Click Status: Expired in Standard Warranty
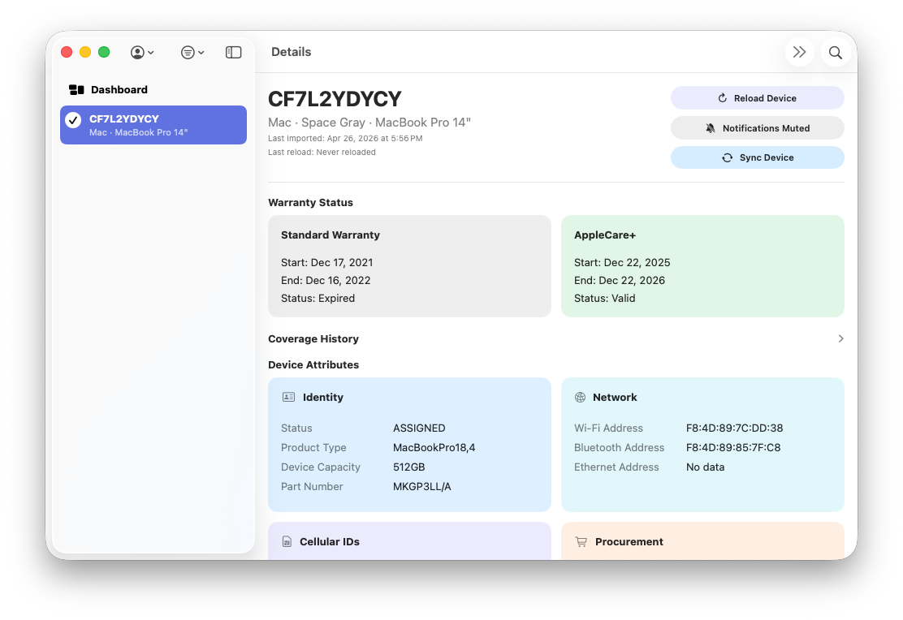Image resolution: width=903 pixels, height=620 pixels. [318, 298]
